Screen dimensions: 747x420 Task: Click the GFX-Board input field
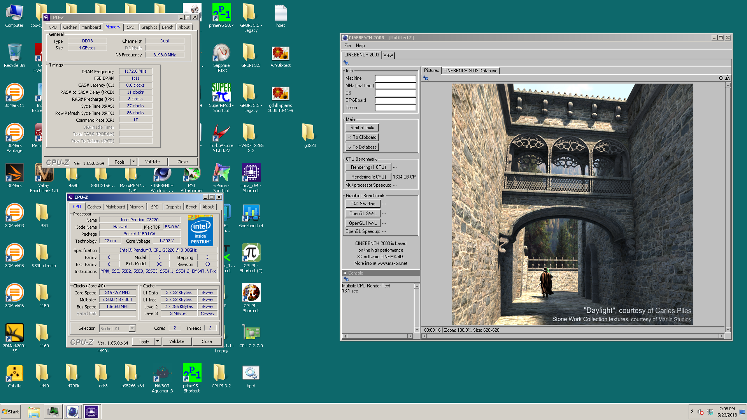(395, 100)
